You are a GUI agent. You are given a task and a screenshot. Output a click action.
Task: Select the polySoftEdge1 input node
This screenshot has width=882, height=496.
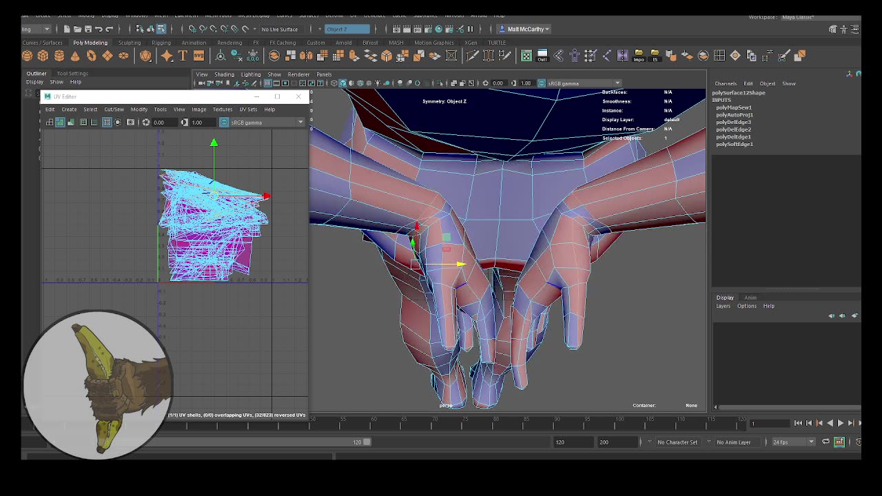735,144
